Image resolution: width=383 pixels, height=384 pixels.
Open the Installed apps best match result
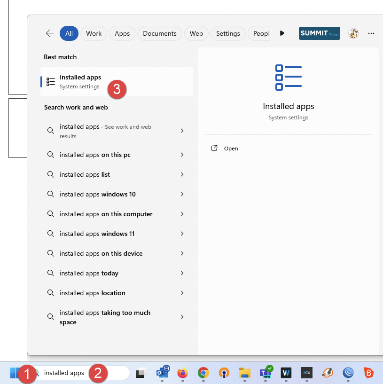coord(80,81)
